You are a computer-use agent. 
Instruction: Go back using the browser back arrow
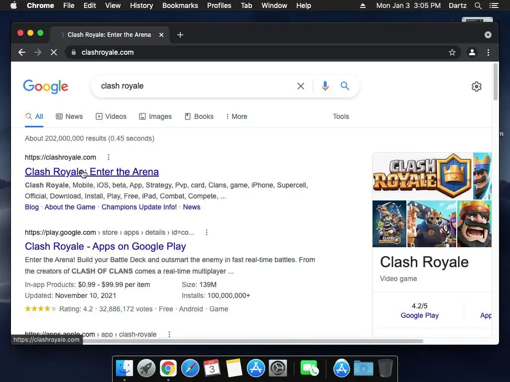(22, 52)
